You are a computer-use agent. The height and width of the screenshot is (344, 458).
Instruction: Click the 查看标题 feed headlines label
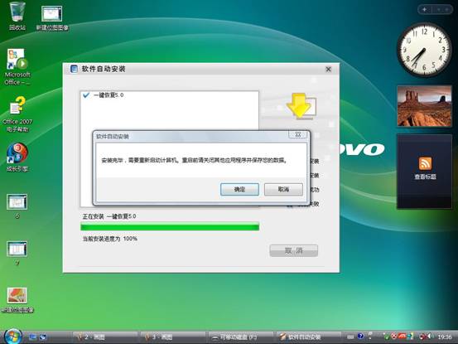click(x=426, y=177)
